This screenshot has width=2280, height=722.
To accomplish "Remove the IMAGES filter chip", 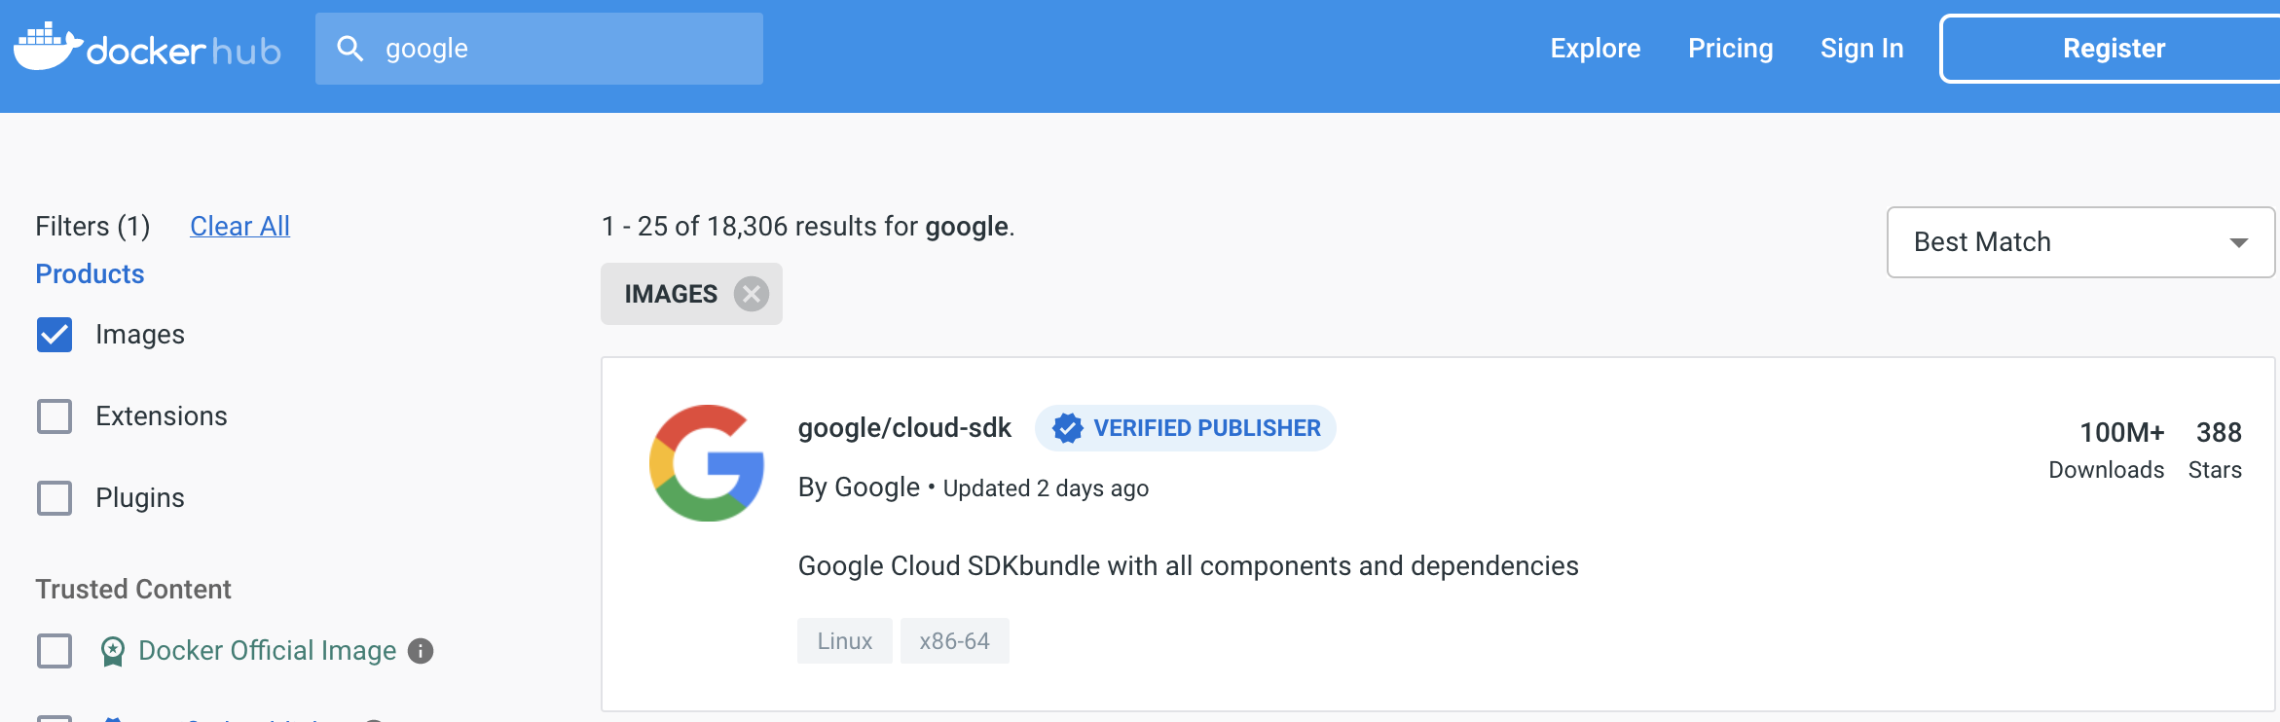I will (750, 293).
